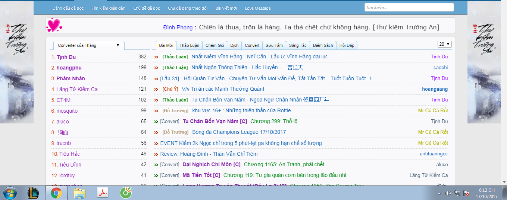Select the Convert tab
This screenshot has height=200, width=507.
252,45
